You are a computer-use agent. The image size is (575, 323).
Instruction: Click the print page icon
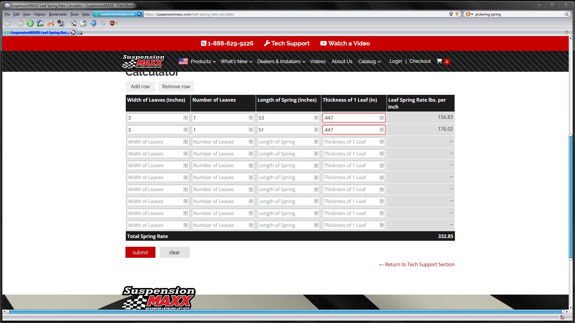[x=51, y=23]
